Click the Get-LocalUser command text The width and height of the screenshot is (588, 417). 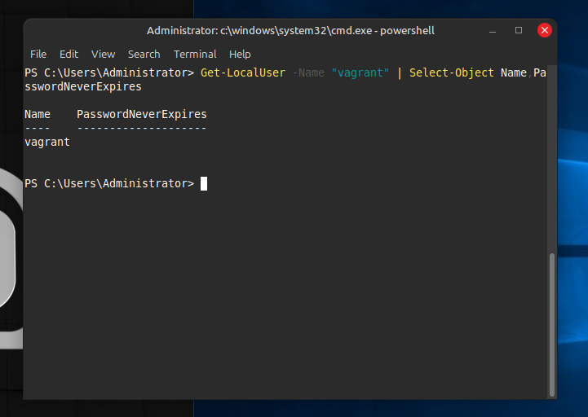click(x=243, y=72)
